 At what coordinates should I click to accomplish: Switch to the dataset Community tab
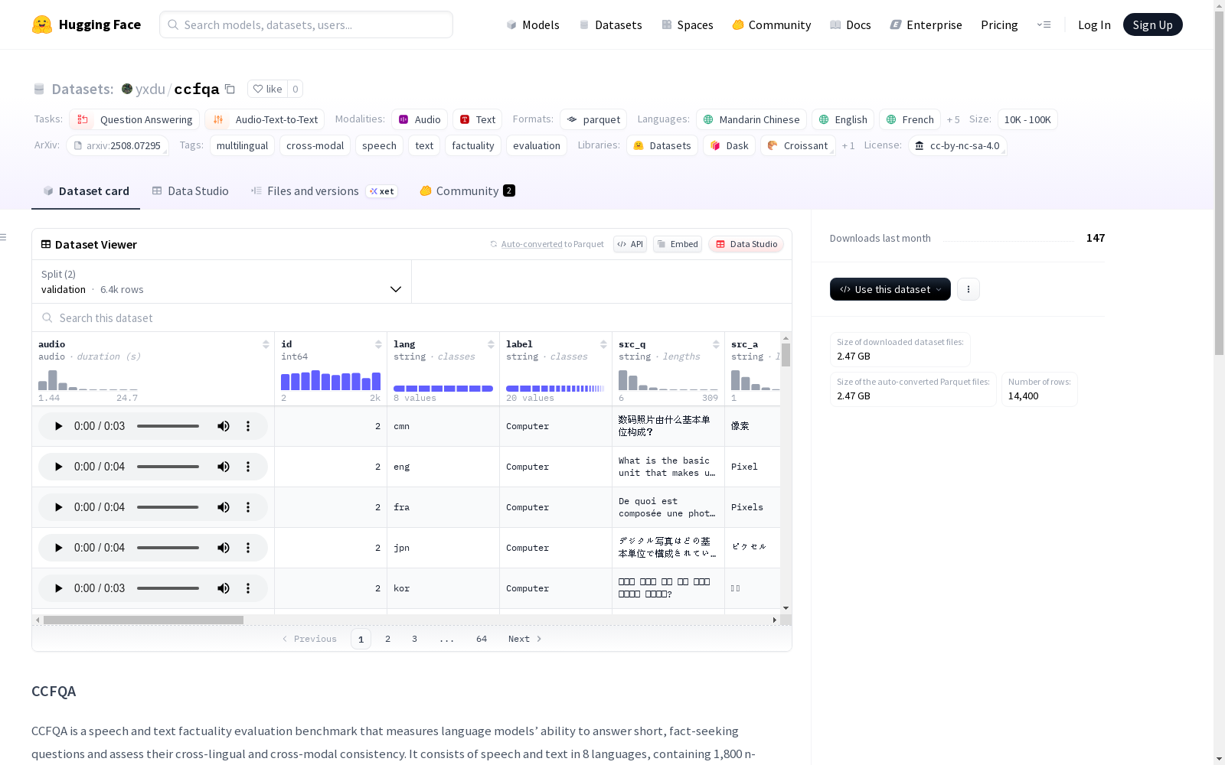tap(467, 190)
